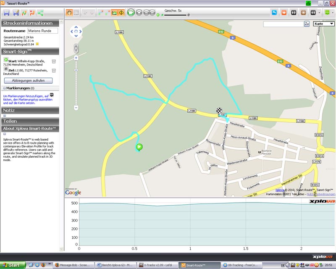This screenshot has width=336, height=269.
Task: Place the black restroom marker next to the restaurant icon
Action: (x=294, y=13)
